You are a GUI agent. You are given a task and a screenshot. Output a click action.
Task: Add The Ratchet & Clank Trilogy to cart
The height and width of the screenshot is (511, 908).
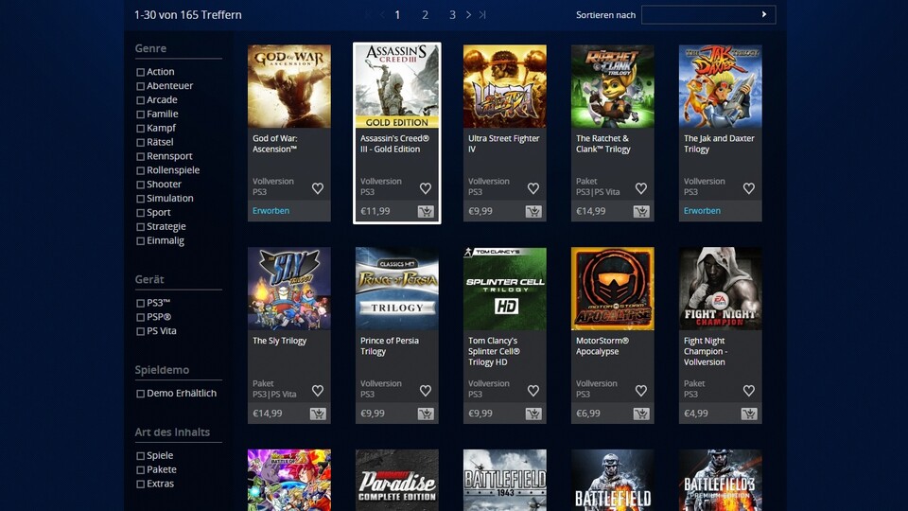point(641,211)
